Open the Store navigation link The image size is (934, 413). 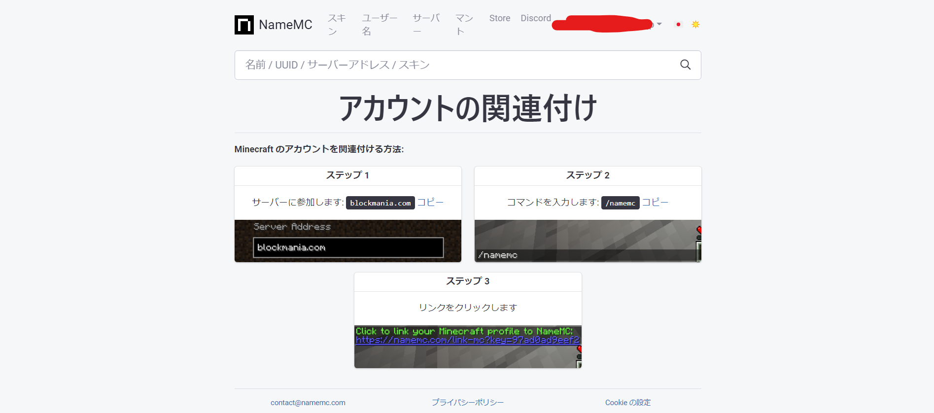pyautogui.click(x=500, y=18)
